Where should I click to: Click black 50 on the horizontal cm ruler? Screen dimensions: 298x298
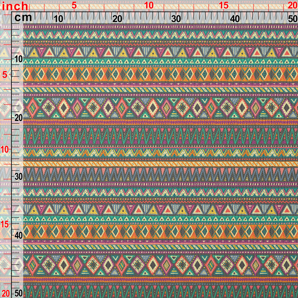click(x=292, y=19)
